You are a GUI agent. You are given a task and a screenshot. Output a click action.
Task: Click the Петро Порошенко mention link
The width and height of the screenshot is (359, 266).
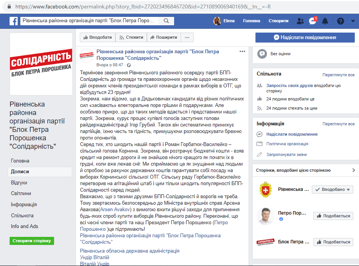(154, 226)
